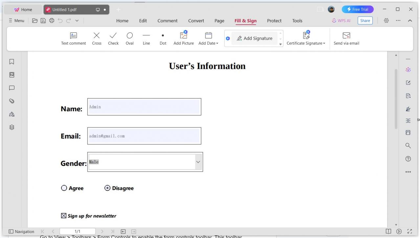Open the Menu in the top left
The width and height of the screenshot is (420, 238).
(16, 20)
